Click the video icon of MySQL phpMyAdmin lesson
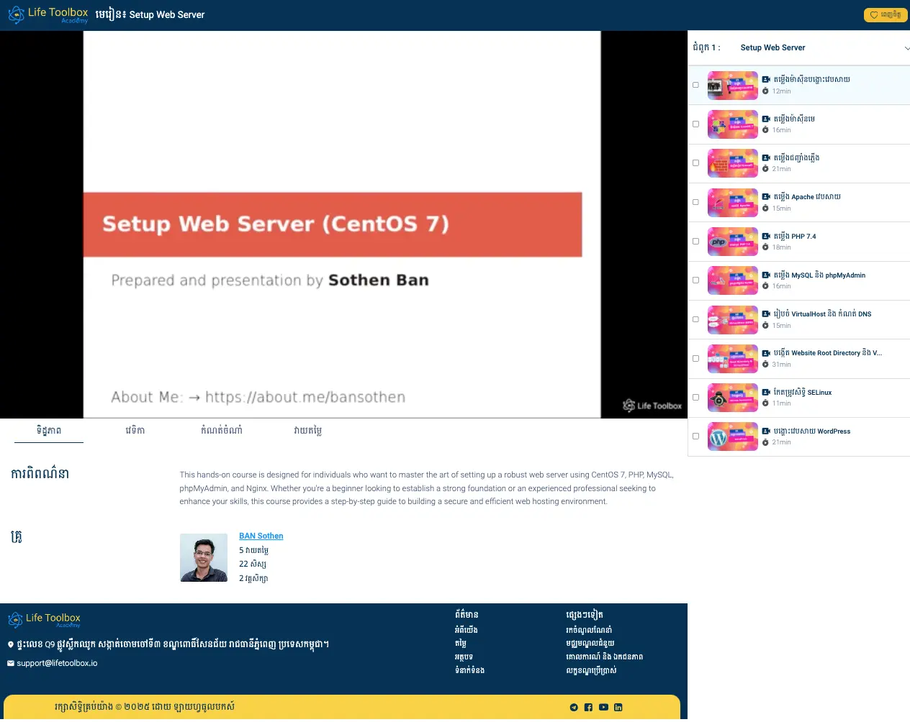Screen dimensions: 910x722 766,275
